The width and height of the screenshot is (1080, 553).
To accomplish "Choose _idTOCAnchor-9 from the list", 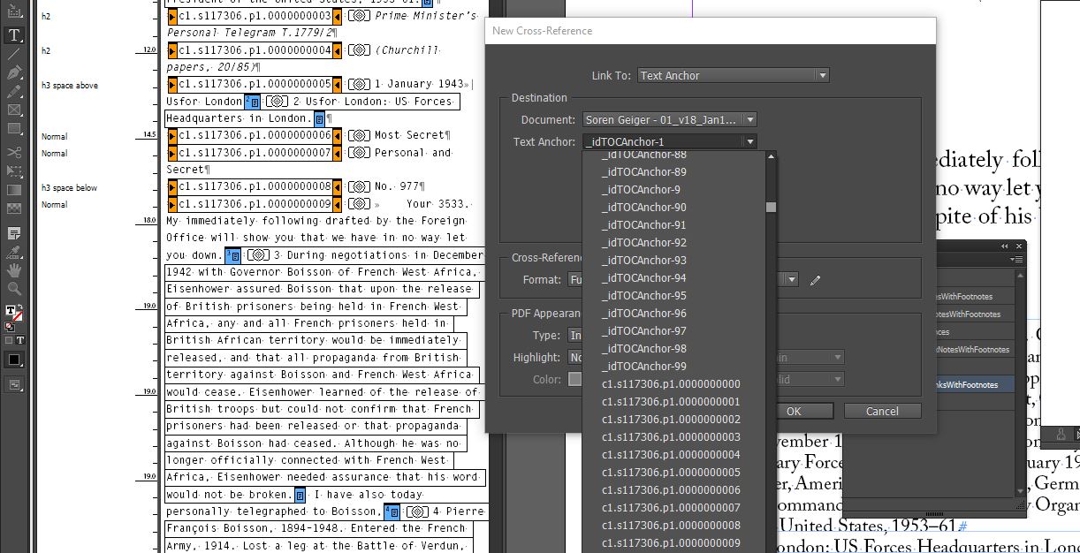I will [x=641, y=190].
